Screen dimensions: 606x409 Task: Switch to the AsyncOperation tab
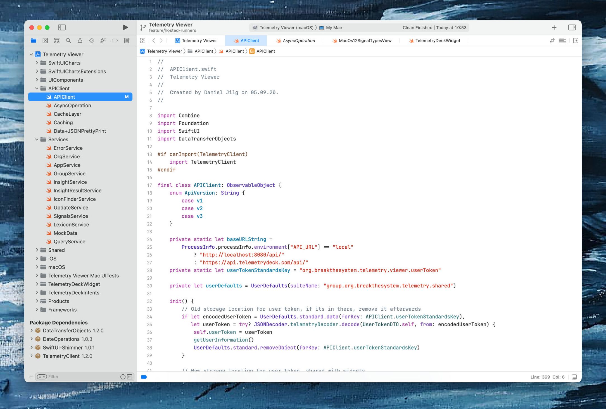[298, 41]
